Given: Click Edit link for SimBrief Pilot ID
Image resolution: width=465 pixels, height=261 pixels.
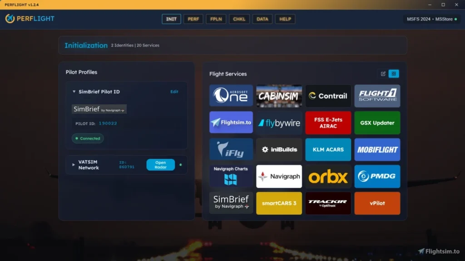Looking at the screenshot, I should [174, 92].
